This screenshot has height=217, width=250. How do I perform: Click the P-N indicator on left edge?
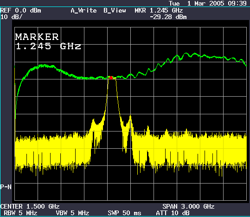point(6,187)
